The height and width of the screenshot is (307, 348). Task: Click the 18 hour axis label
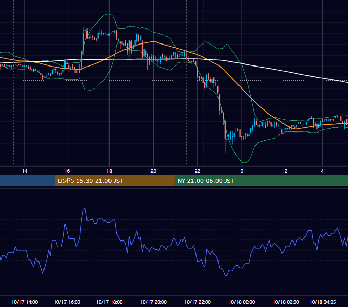[109, 171]
